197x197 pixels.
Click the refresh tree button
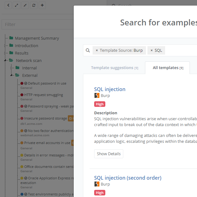click(x=34, y=5)
